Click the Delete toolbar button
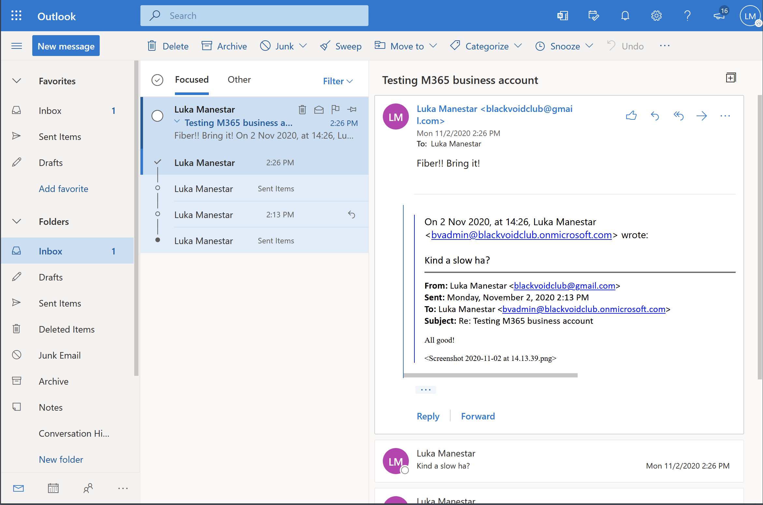 [x=168, y=46]
